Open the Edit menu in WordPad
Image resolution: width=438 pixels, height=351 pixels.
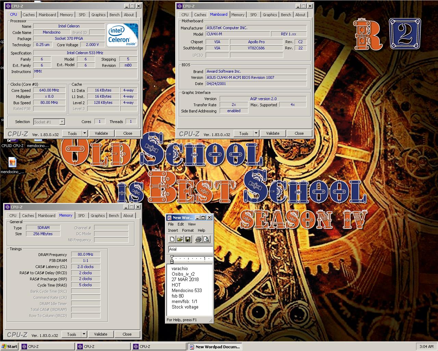[181, 224]
